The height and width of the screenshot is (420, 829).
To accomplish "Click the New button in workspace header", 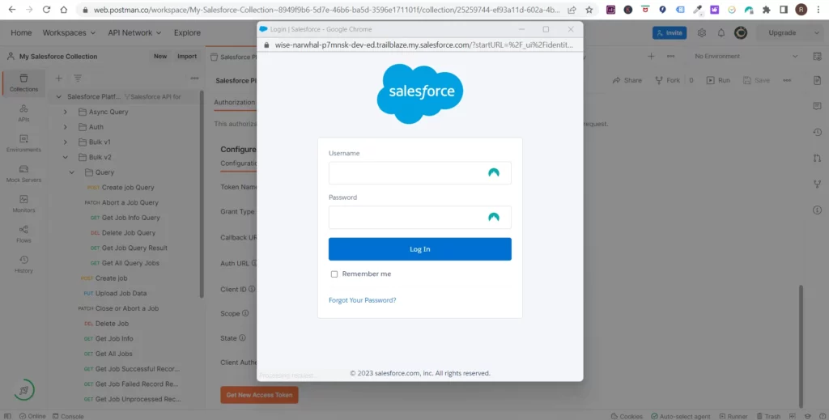I will point(160,56).
